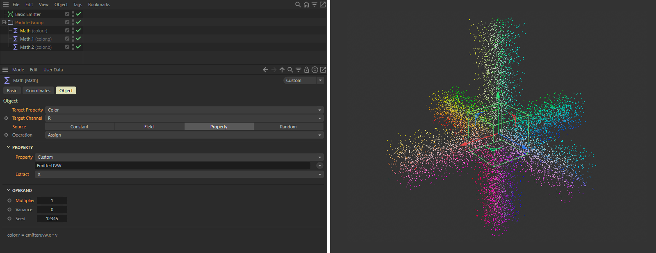Go back with the Attribute Manager left arrow
The width and height of the screenshot is (656, 253).
click(266, 70)
